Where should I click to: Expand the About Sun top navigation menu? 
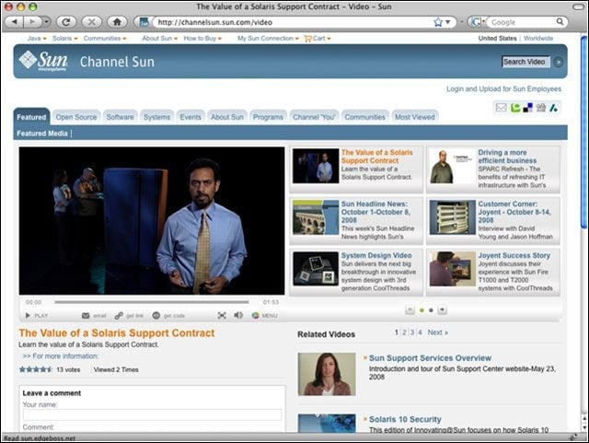coord(159,39)
